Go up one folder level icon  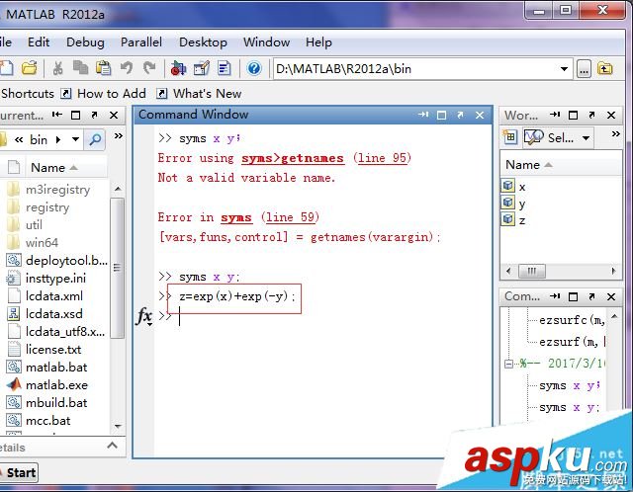click(604, 69)
